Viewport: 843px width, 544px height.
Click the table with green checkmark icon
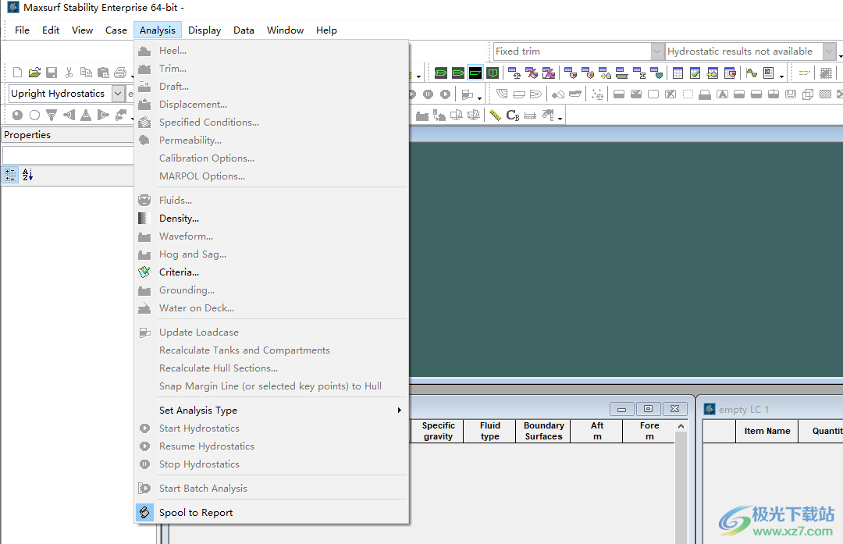(695, 73)
